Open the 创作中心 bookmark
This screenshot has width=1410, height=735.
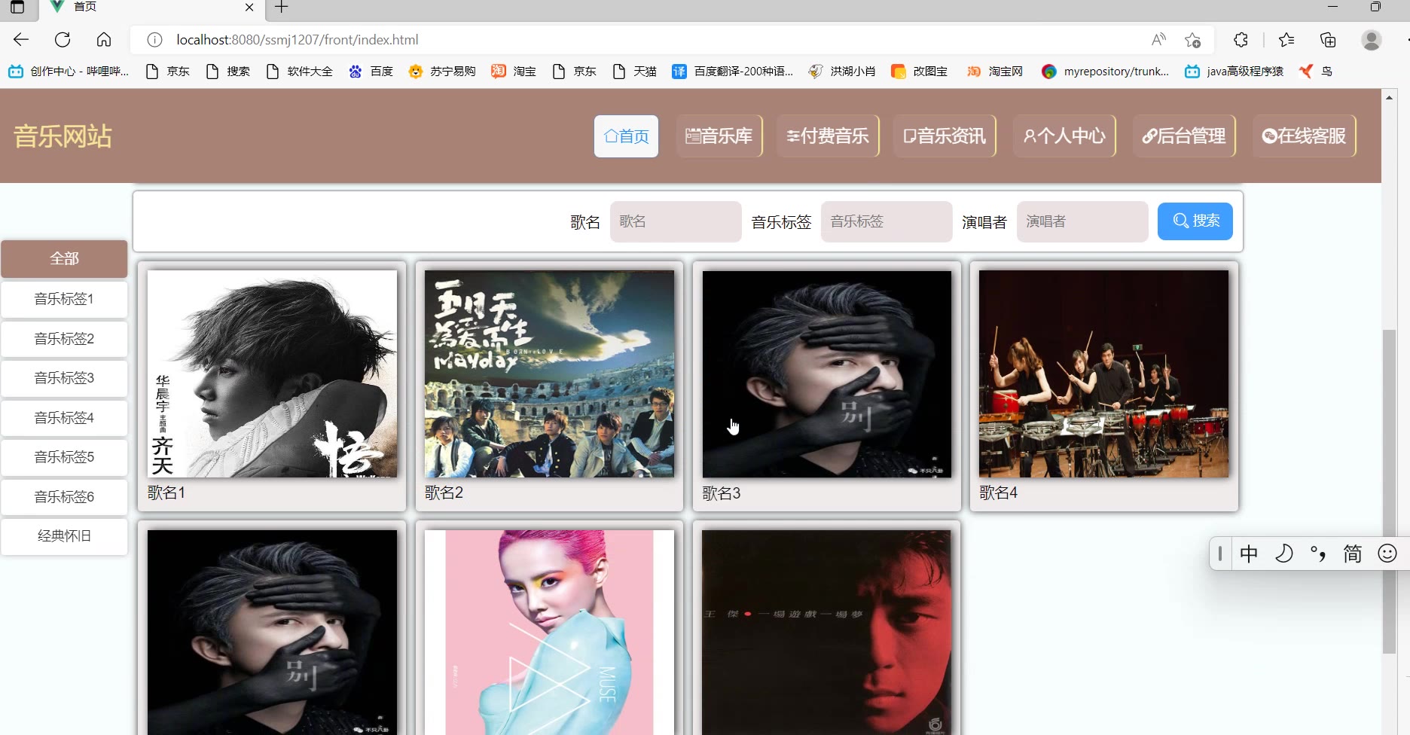(69, 72)
